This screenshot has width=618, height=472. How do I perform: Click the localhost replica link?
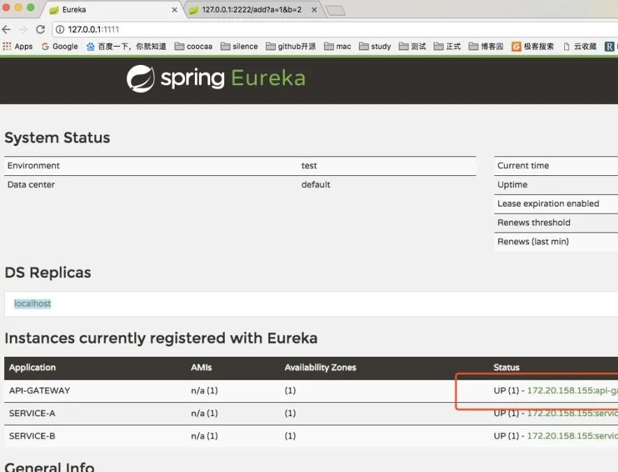[x=33, y=304]
